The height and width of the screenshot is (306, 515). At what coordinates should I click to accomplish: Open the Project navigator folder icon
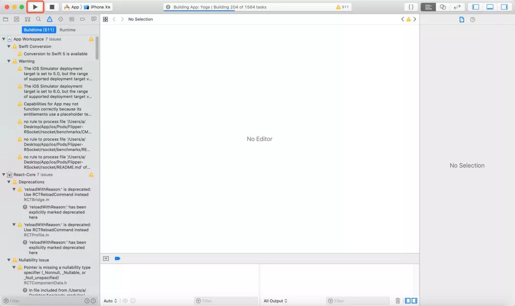pos(6,19)
